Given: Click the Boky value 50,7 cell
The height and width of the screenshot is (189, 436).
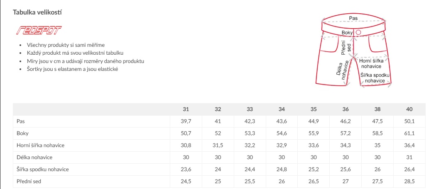Looking at the screenshot, I should tap(186, 133).
